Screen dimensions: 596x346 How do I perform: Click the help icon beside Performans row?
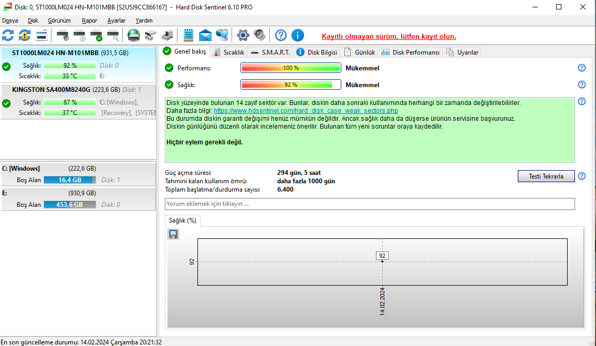[x=581, y=68]
